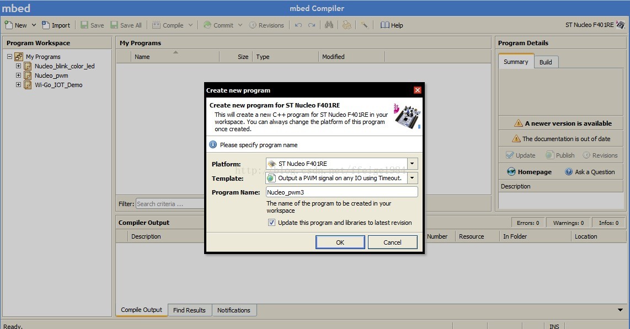Screen dimensions: 630x329
Task: Click A newer version is available notice
Action: [563, 123]
